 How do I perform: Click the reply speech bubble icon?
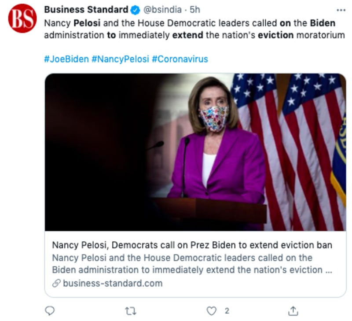[50, 311]
